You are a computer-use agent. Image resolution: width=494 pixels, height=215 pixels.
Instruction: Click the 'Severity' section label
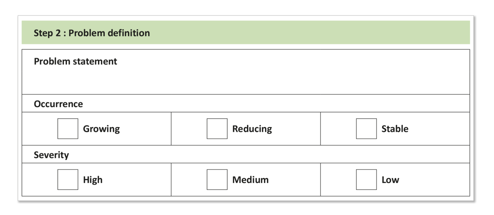click(x=51, y=155)
